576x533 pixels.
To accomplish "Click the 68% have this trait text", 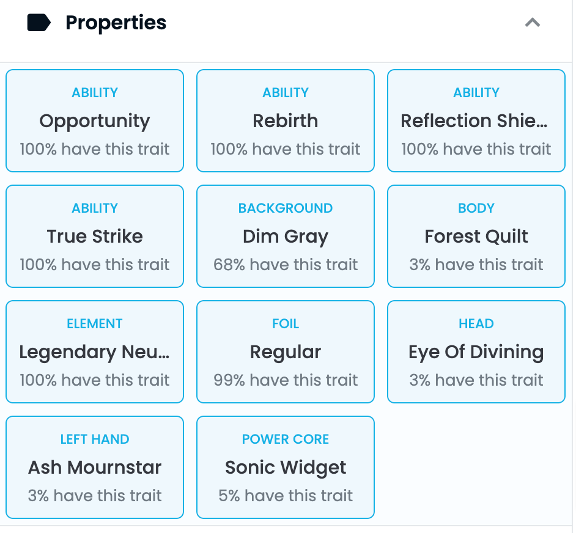I will coord(287,265).
